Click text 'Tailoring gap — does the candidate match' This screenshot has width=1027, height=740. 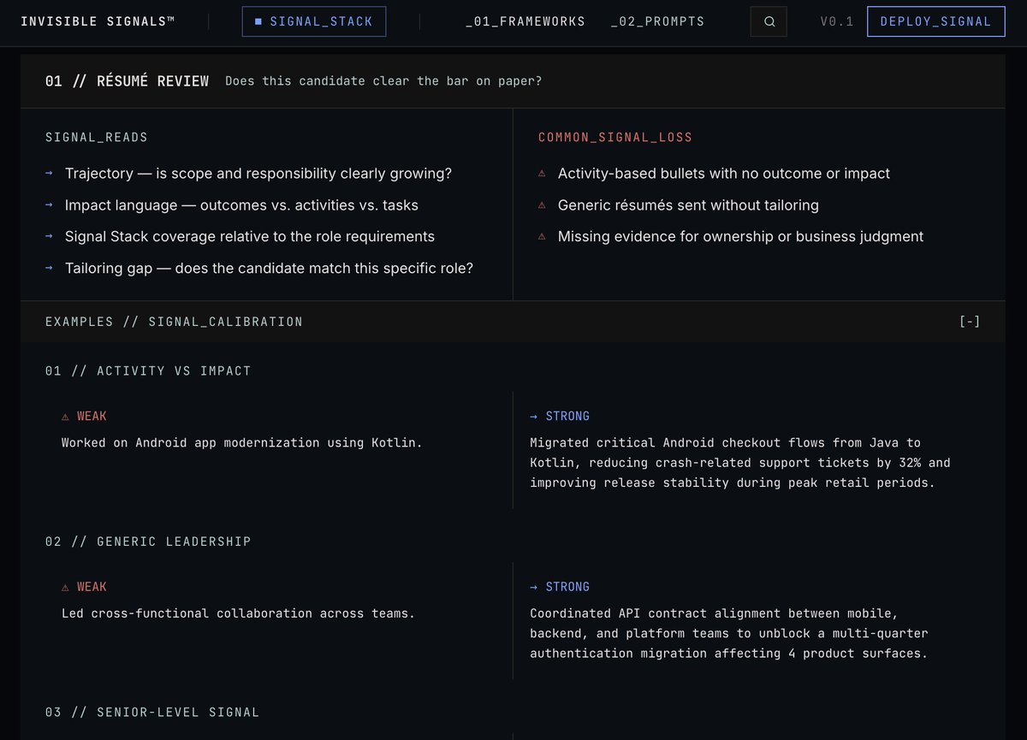click(220, 269)
